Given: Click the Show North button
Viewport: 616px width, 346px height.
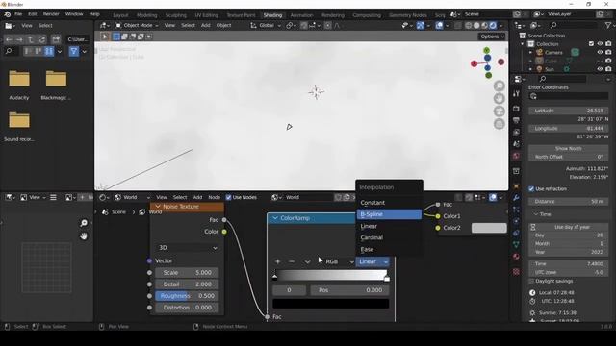Looking at the screenshot, I should pos(568,148).
